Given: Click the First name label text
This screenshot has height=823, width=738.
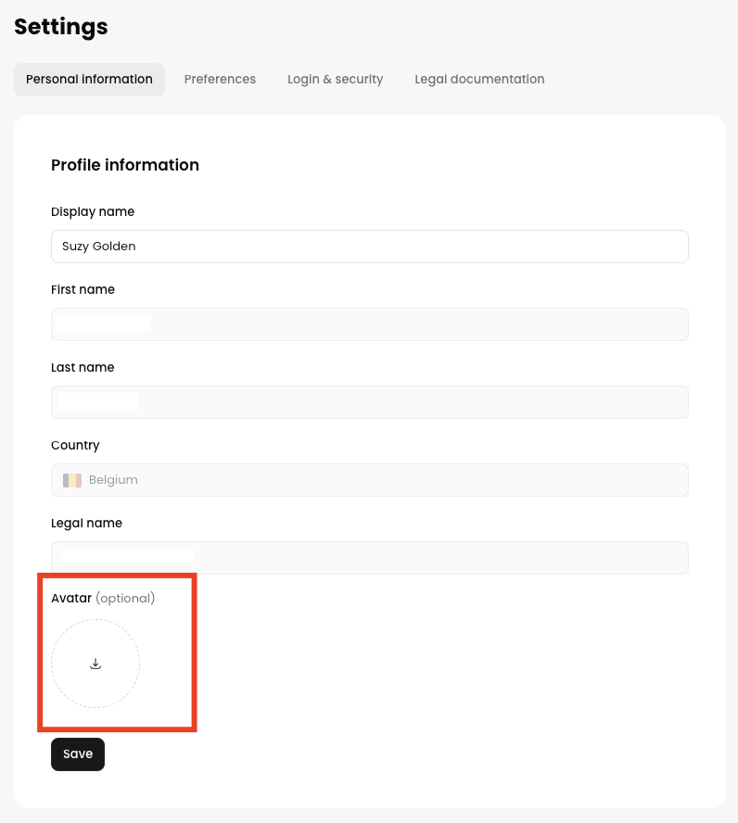Looking at the screenshot, I should pos(83,289).
